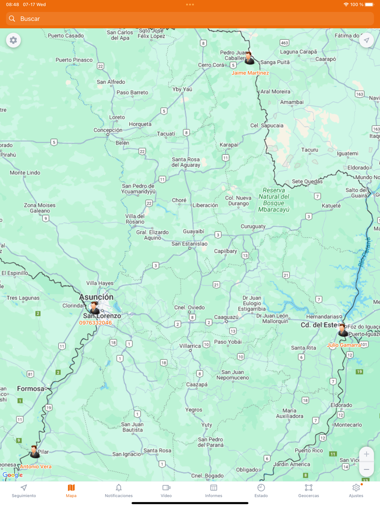Viewport: 380px width, 507px height.
Task: Open the Estado tab
Action: (x=261, y=491)
